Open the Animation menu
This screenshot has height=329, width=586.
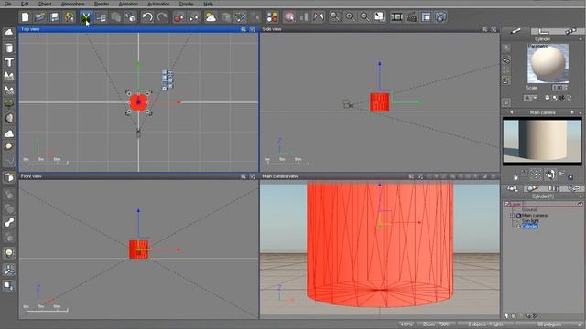pyautogui.click(x=128, y=4)
